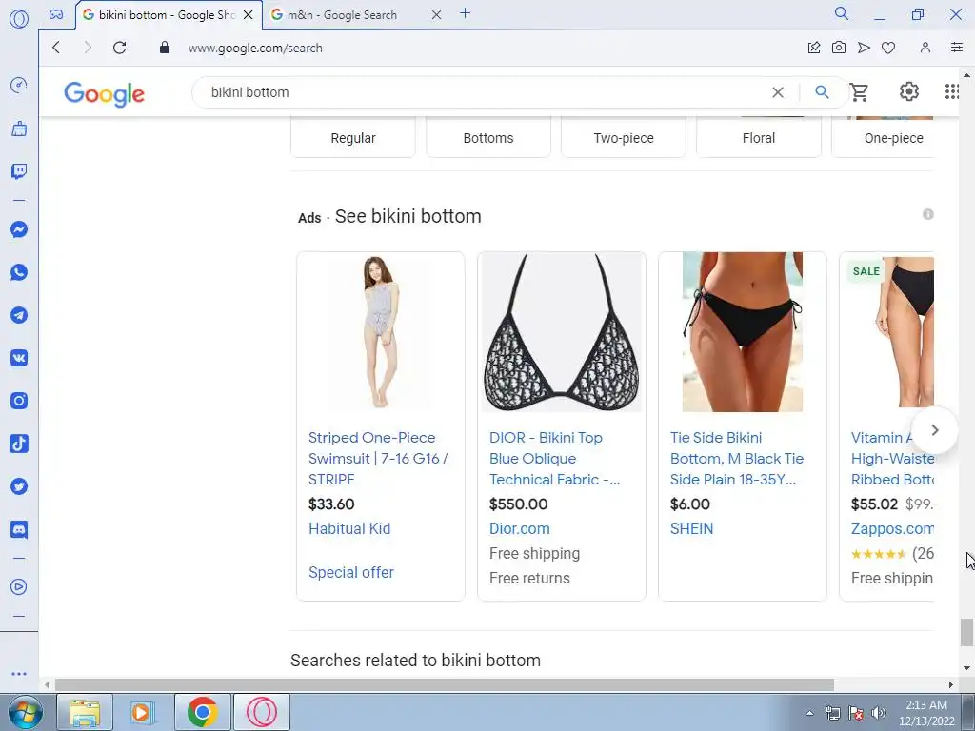Open the edit page icon in address bar
Screen dimensions: 975x731
pyautogui.click(x=813, y=48)
